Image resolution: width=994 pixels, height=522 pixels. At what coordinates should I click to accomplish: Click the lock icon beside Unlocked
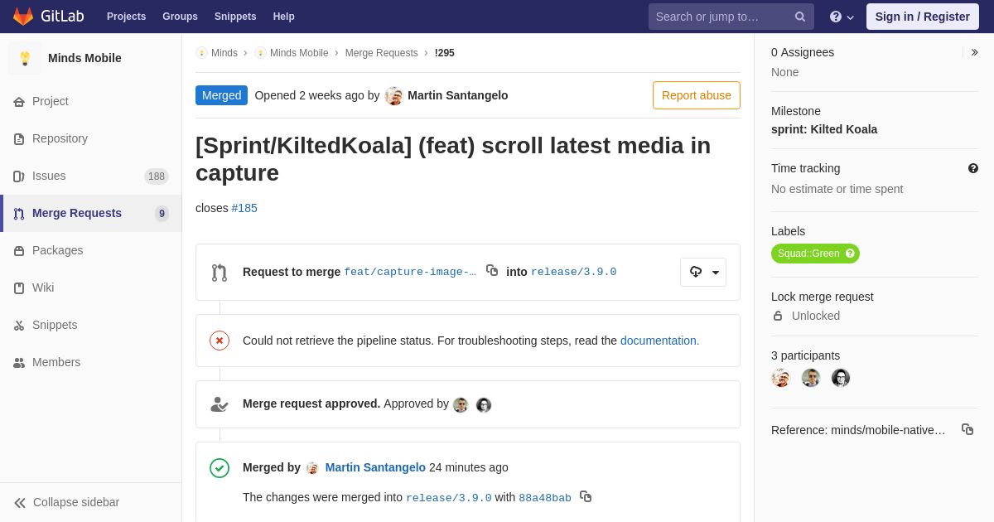[x=778, y=316]
